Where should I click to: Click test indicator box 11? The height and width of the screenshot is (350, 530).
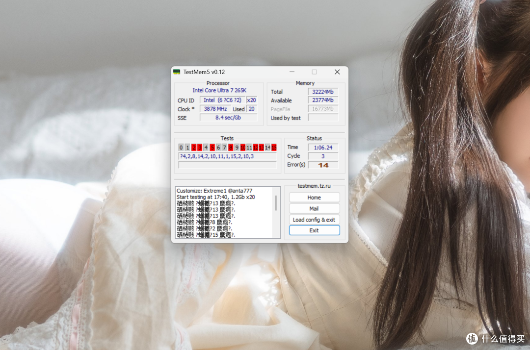coord(249,148)
